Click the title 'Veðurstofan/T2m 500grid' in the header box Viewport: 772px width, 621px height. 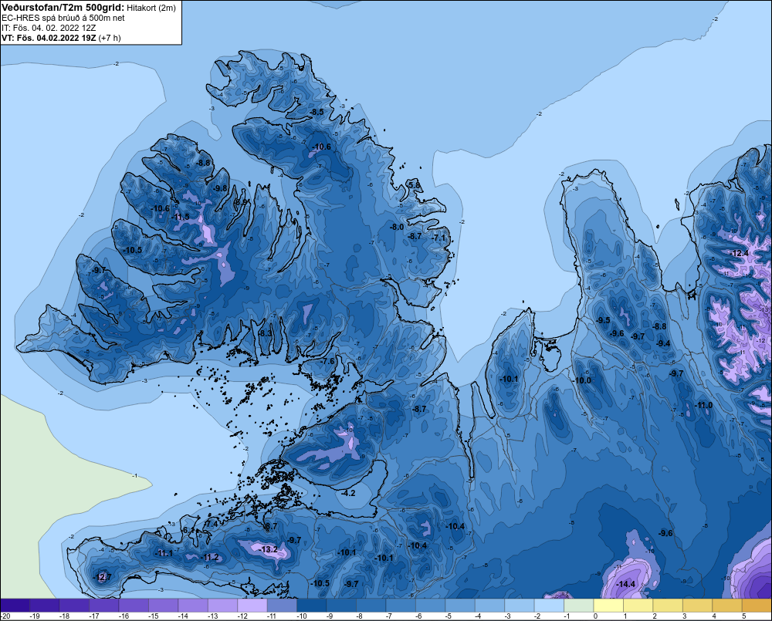(63, 8)
